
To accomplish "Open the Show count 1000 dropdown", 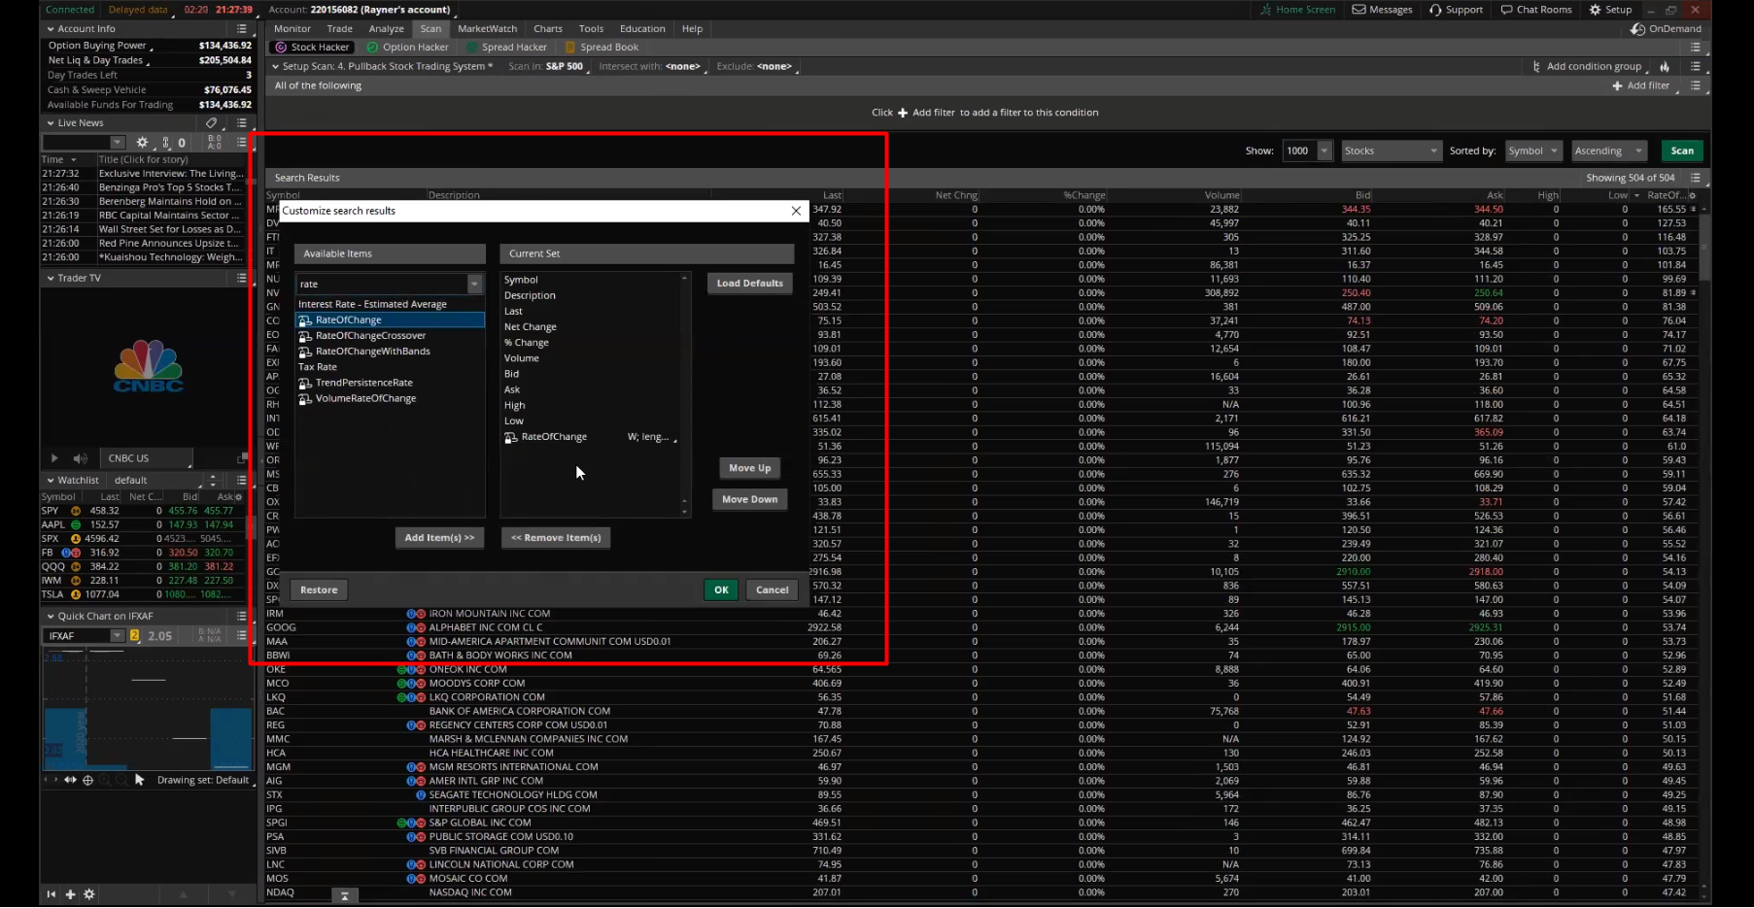I will 1324,151.
